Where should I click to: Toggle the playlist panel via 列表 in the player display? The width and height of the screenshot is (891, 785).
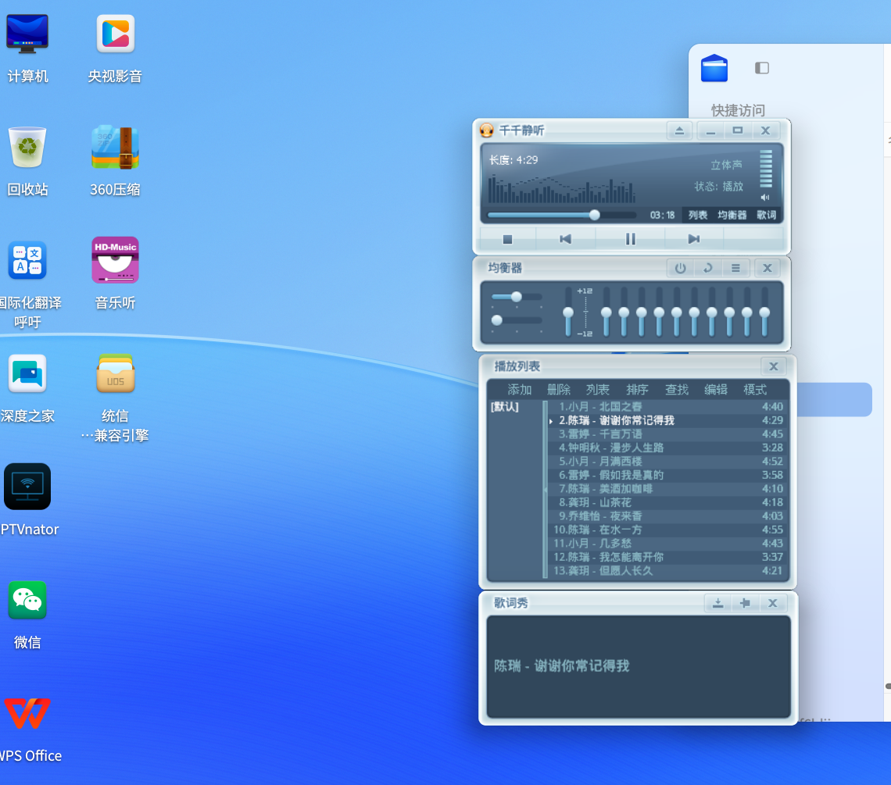(x=698, y=215)
